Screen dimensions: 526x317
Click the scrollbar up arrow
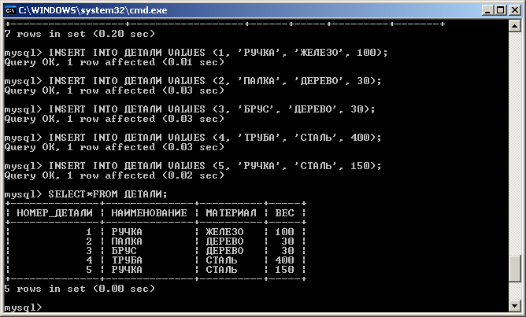515,26
